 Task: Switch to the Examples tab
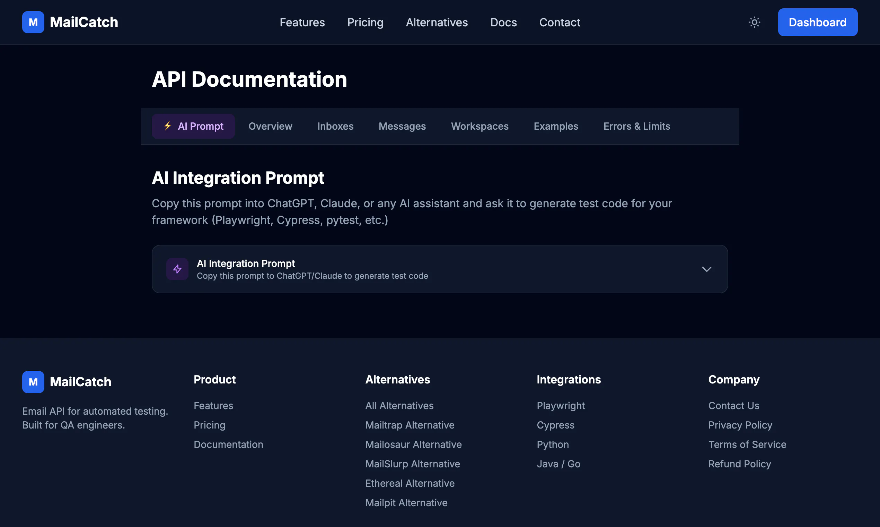point(556,126)
